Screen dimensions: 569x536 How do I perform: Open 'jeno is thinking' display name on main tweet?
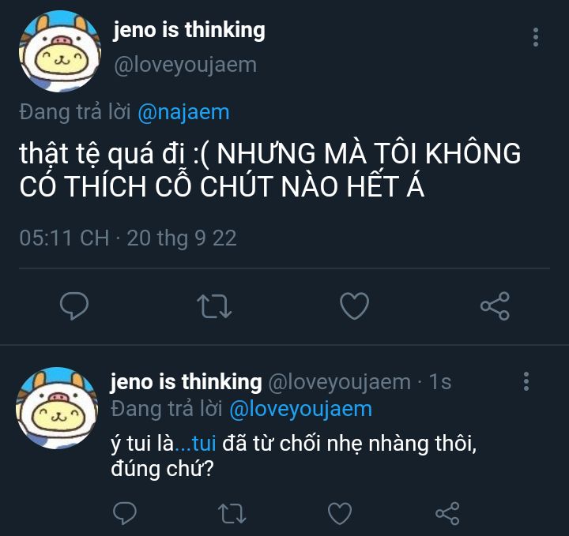click(x=189, y=30)
